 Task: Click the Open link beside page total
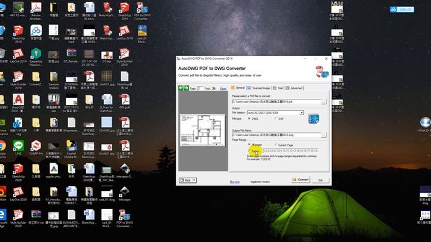click(223, 89)
